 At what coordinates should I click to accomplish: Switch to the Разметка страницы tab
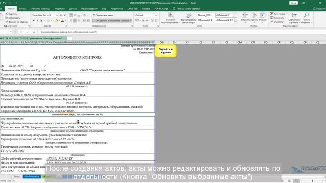coord(41,9)
